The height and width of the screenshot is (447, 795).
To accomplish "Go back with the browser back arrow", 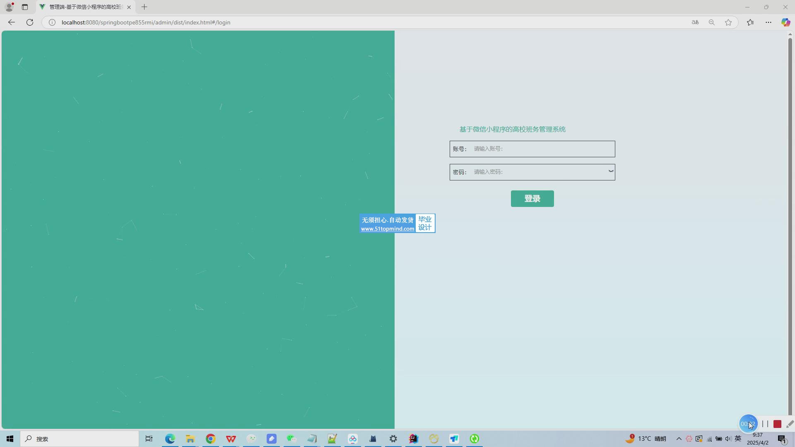I will point(12,22).
